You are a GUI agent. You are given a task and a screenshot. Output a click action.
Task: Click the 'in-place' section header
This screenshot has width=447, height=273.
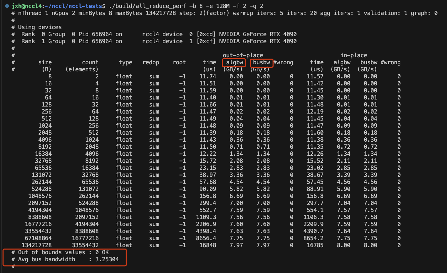point(354,55)
